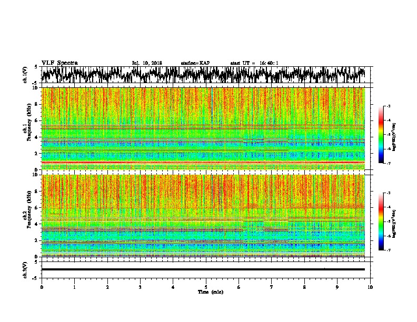
Task: Click the time-axis tick label "9"
Action: coord(337,287)
